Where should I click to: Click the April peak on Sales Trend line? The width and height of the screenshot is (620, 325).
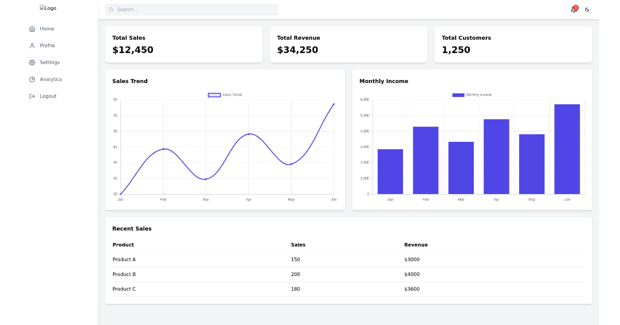click(249, 134)
